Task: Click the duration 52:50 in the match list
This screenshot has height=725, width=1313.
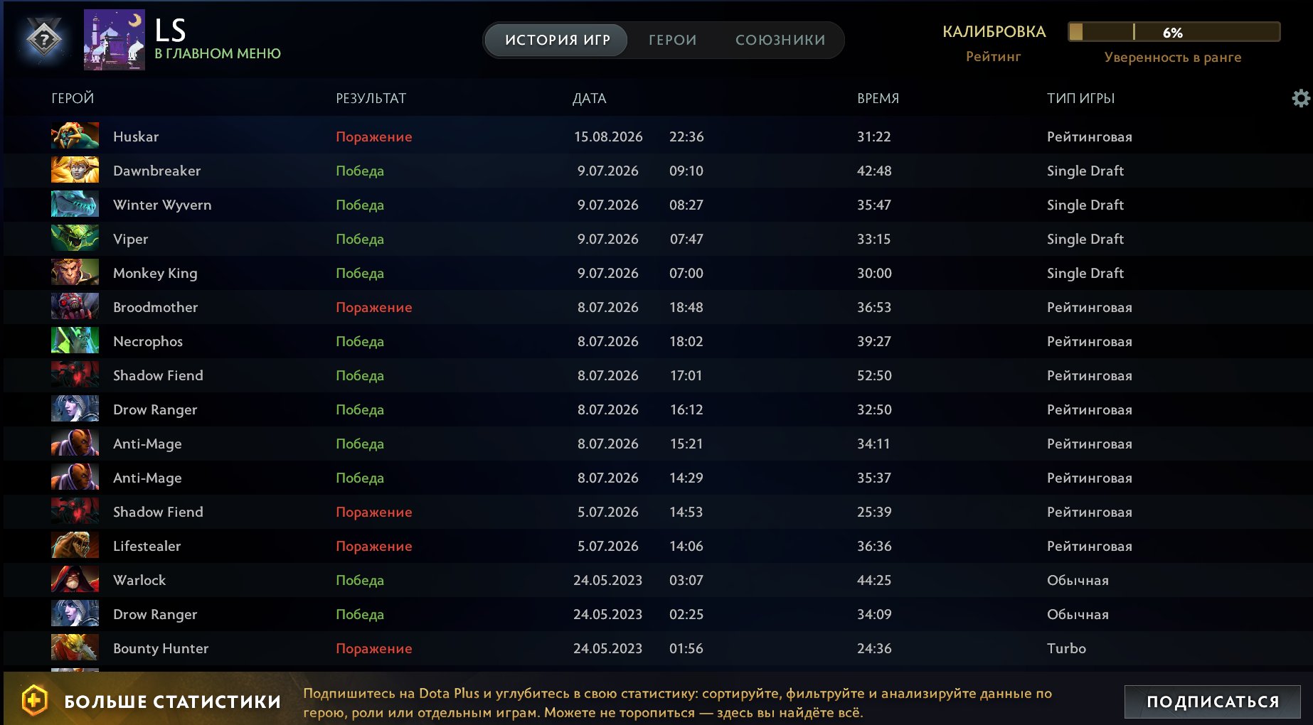Action: click(873, 375)
